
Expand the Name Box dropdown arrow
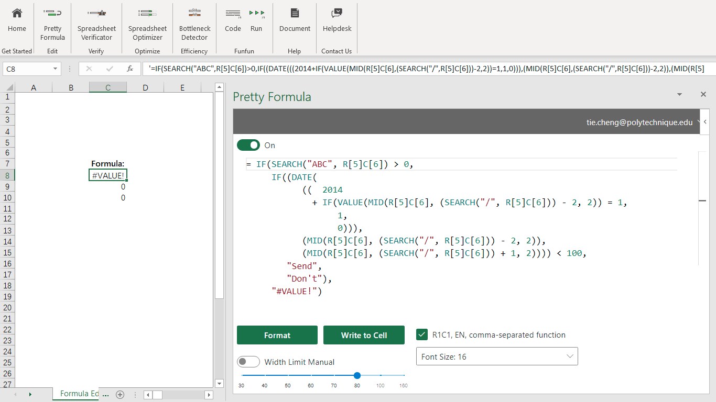tap(55, 69)
